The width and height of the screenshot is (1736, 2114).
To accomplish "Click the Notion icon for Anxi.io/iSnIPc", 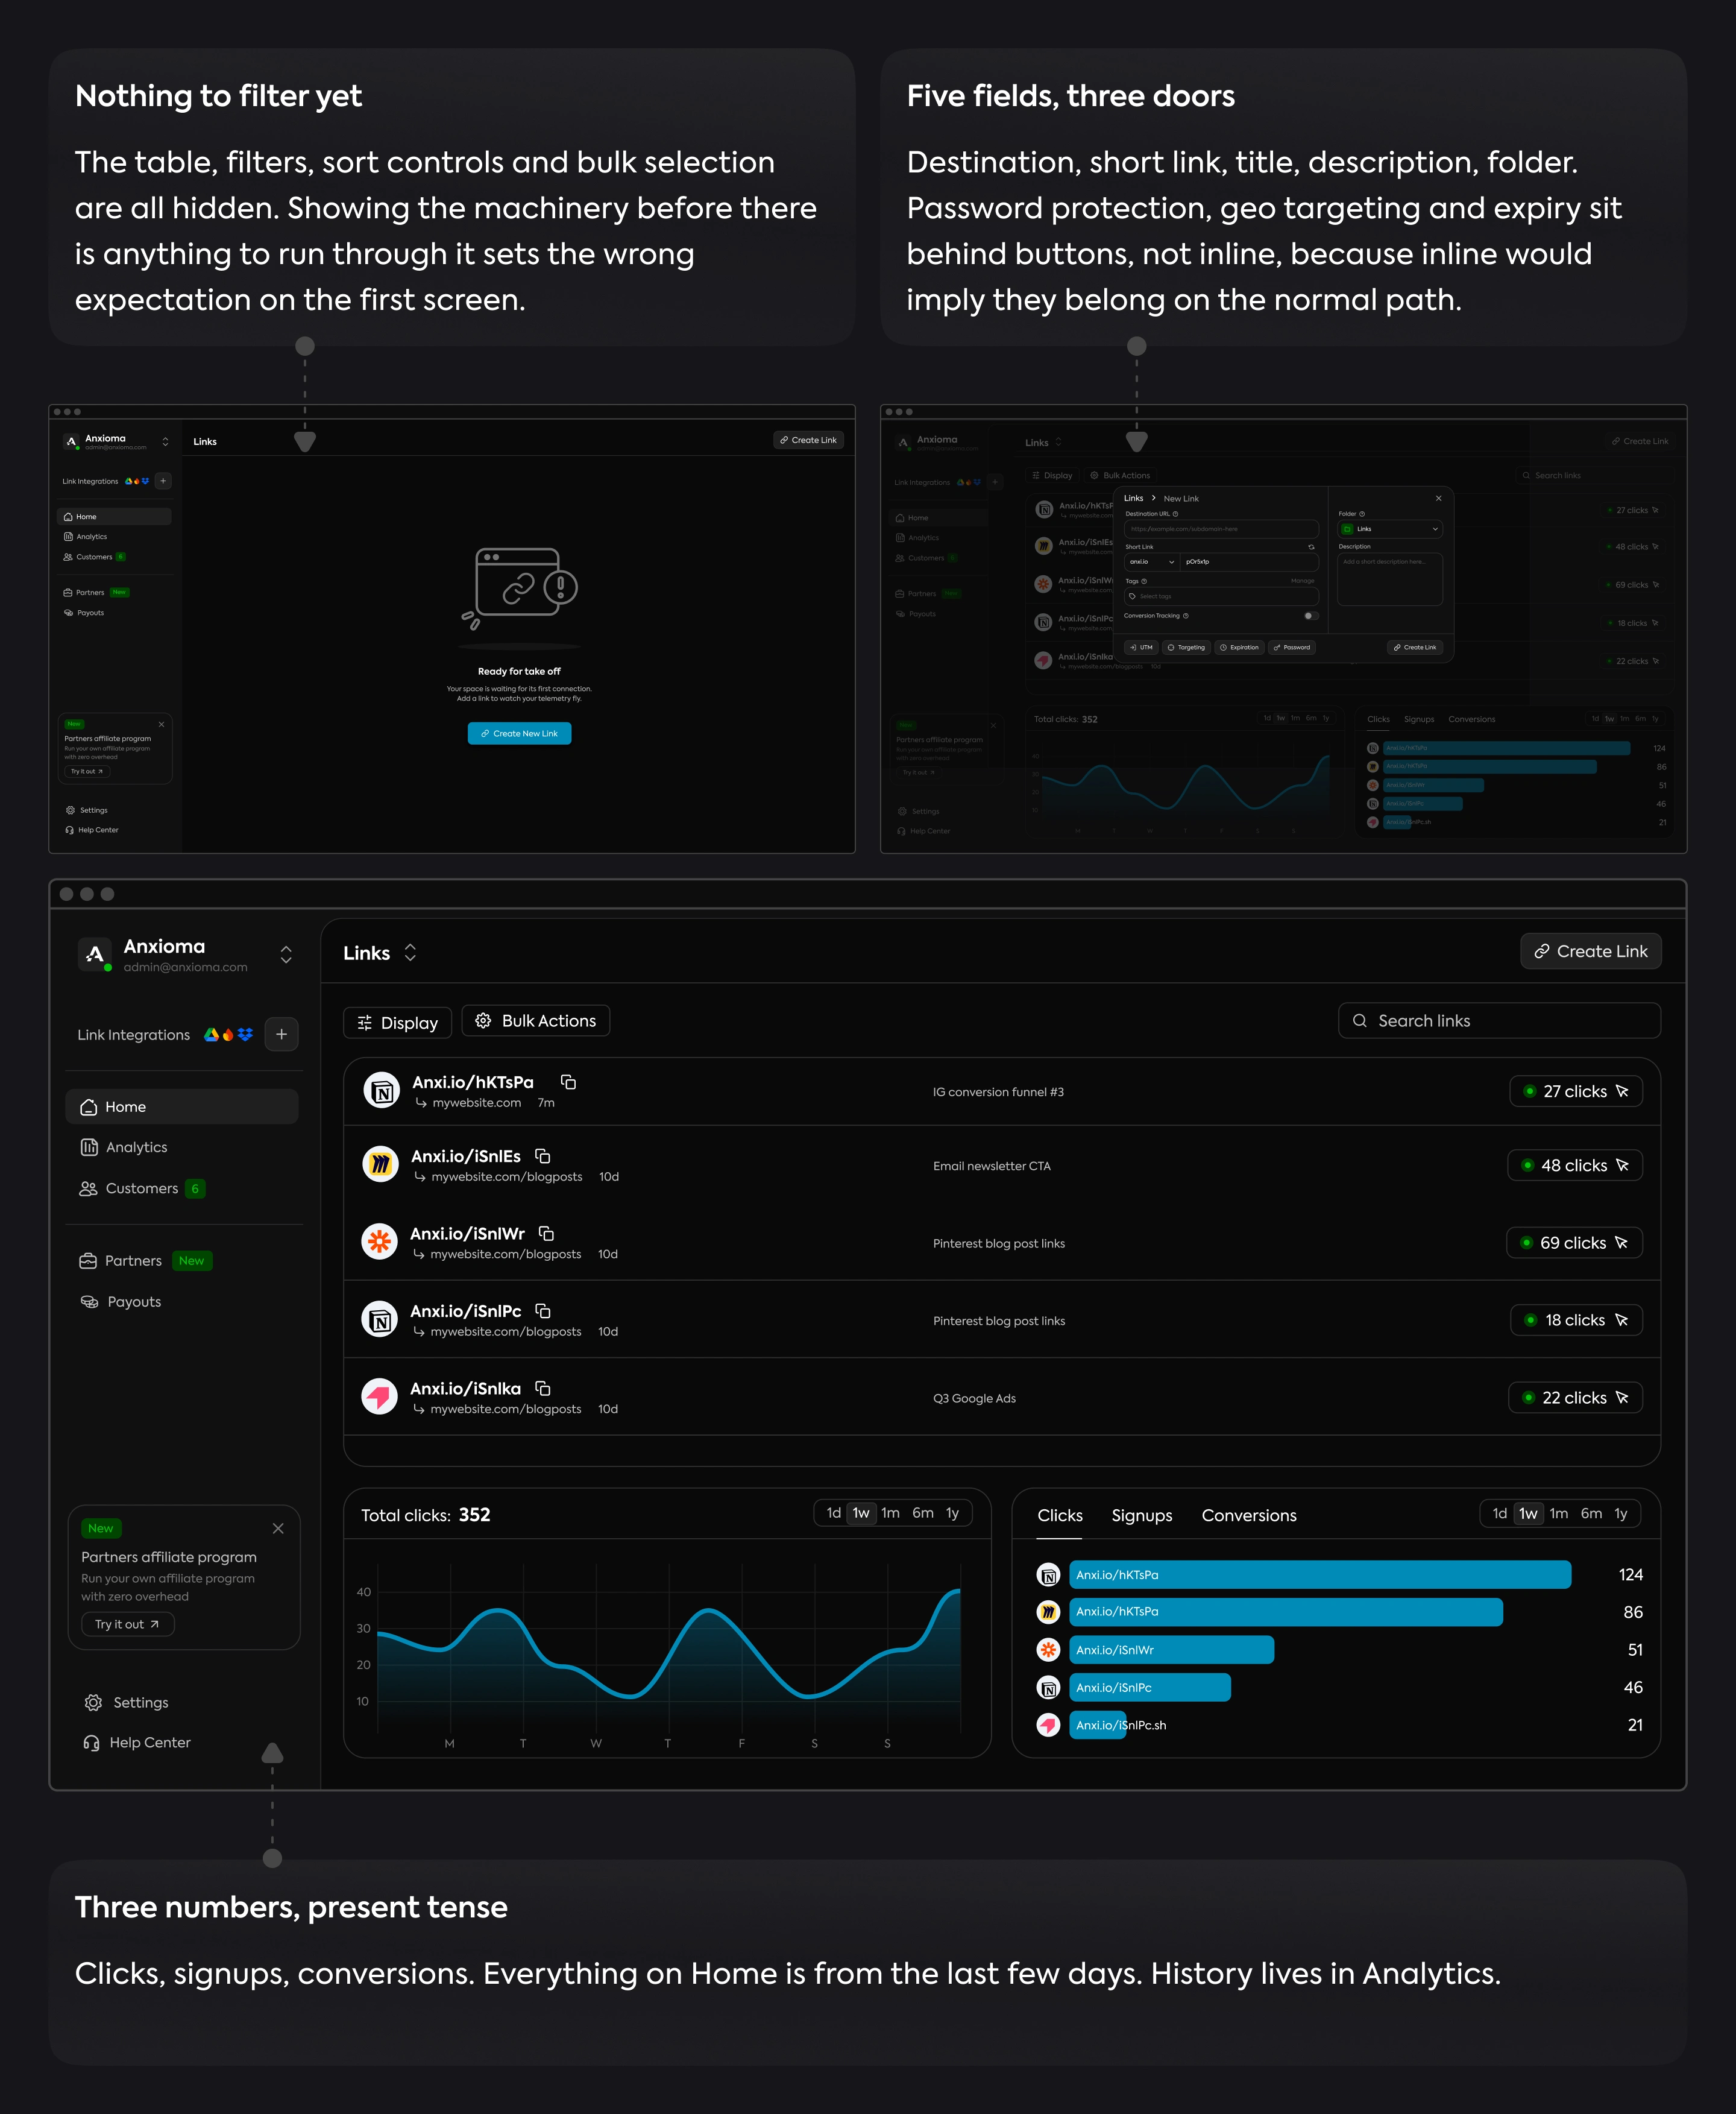I will coord(380,1320).
